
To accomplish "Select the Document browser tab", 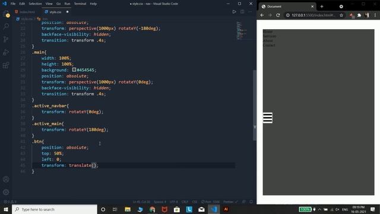I will [x=287, y=7].
